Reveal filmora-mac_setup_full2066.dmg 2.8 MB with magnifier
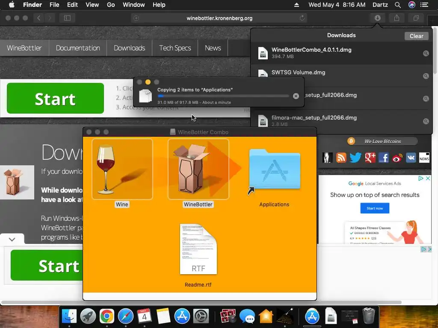This screenshot has width=438, height=328. pyautogui.click(x=426, y=121)
